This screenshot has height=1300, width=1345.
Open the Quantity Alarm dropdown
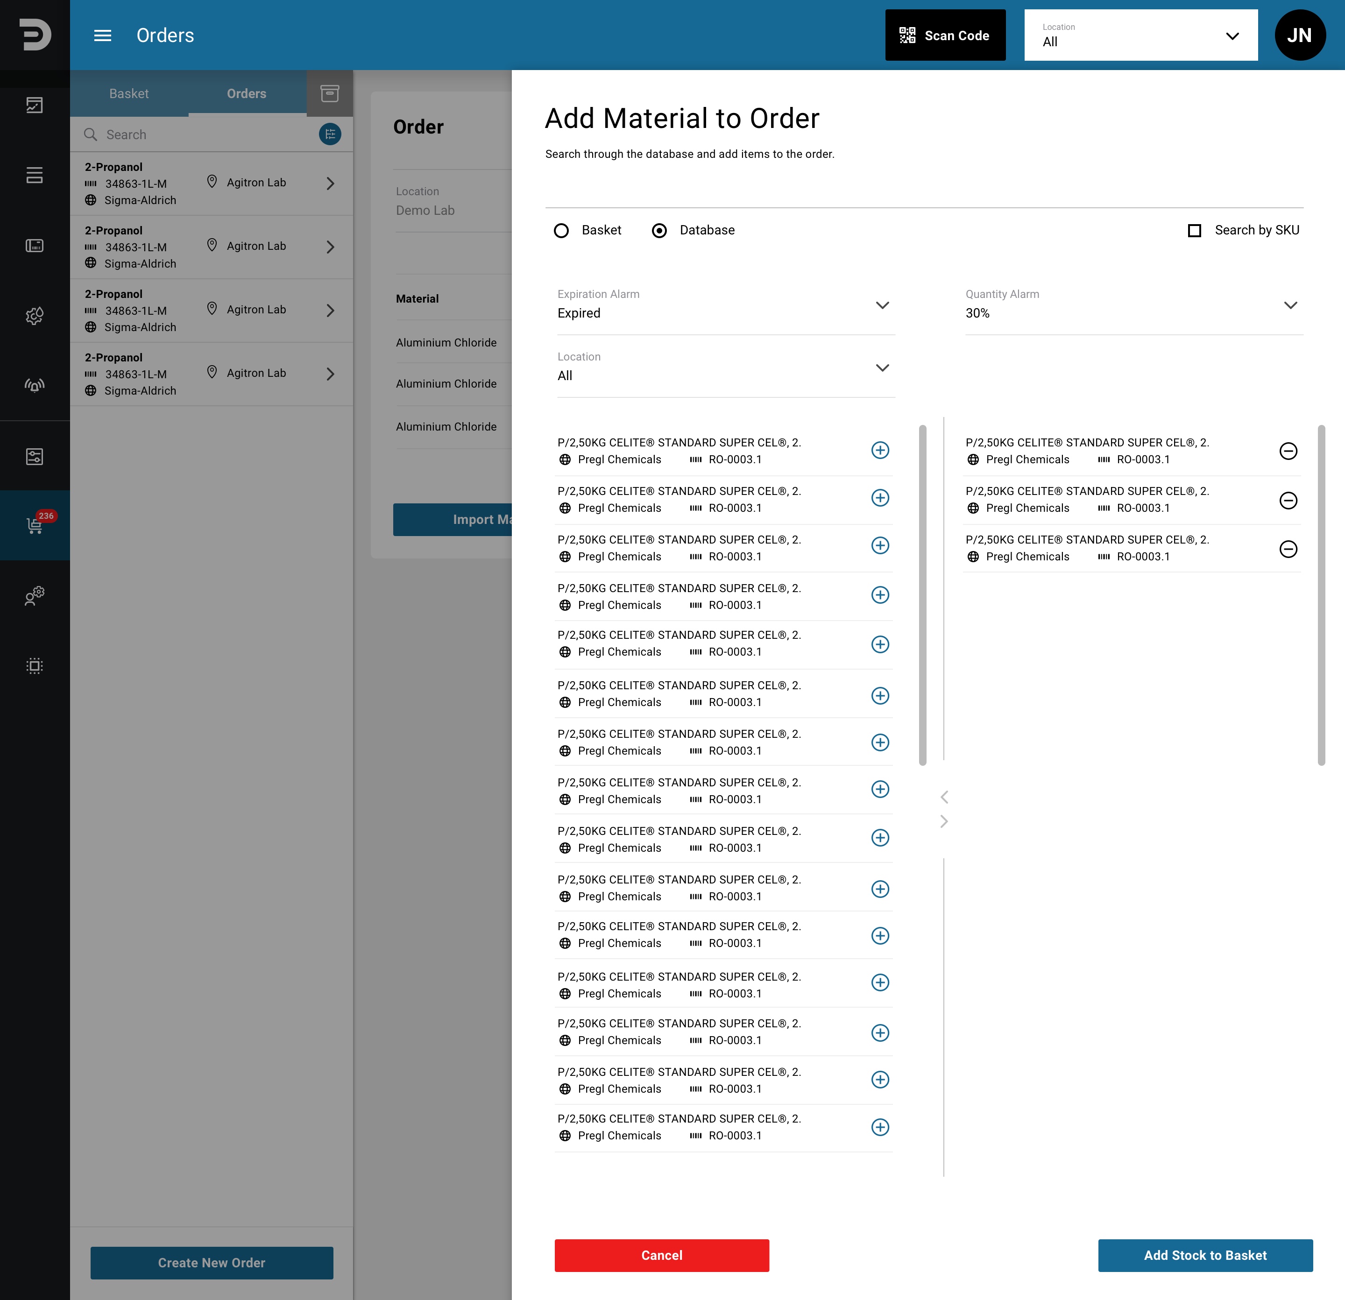pyautogui.click(x=1133, y=305)
